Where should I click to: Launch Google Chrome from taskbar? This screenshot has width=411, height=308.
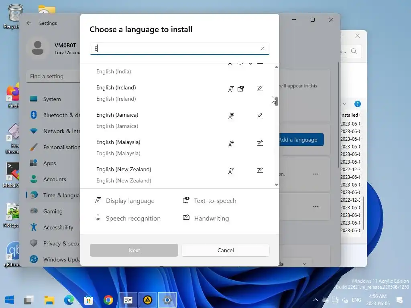coord(108,300)
